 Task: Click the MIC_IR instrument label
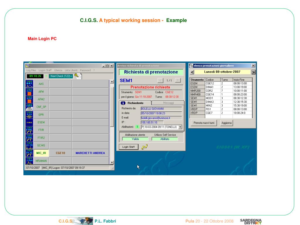click(x=41, y=153)
